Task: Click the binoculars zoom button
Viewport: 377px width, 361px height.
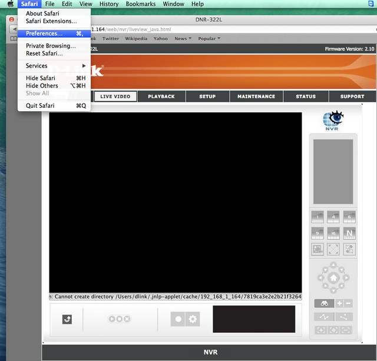Action: [324, 303]
